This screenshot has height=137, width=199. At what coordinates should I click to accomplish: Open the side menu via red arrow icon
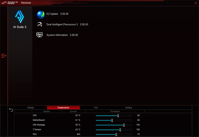tap(4, 56)
